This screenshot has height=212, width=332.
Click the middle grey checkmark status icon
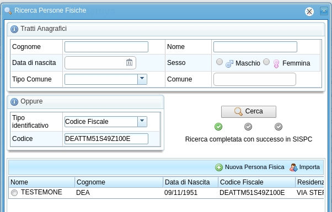[x=248, y=127]
